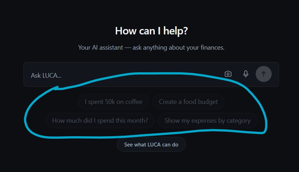This screenshot has height=172, width=299.
Task: Submit the query using the round arrow button
Action: point(263,74)
